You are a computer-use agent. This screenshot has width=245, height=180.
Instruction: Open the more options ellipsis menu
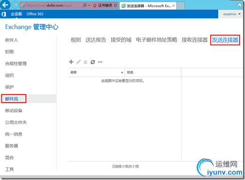100,62
